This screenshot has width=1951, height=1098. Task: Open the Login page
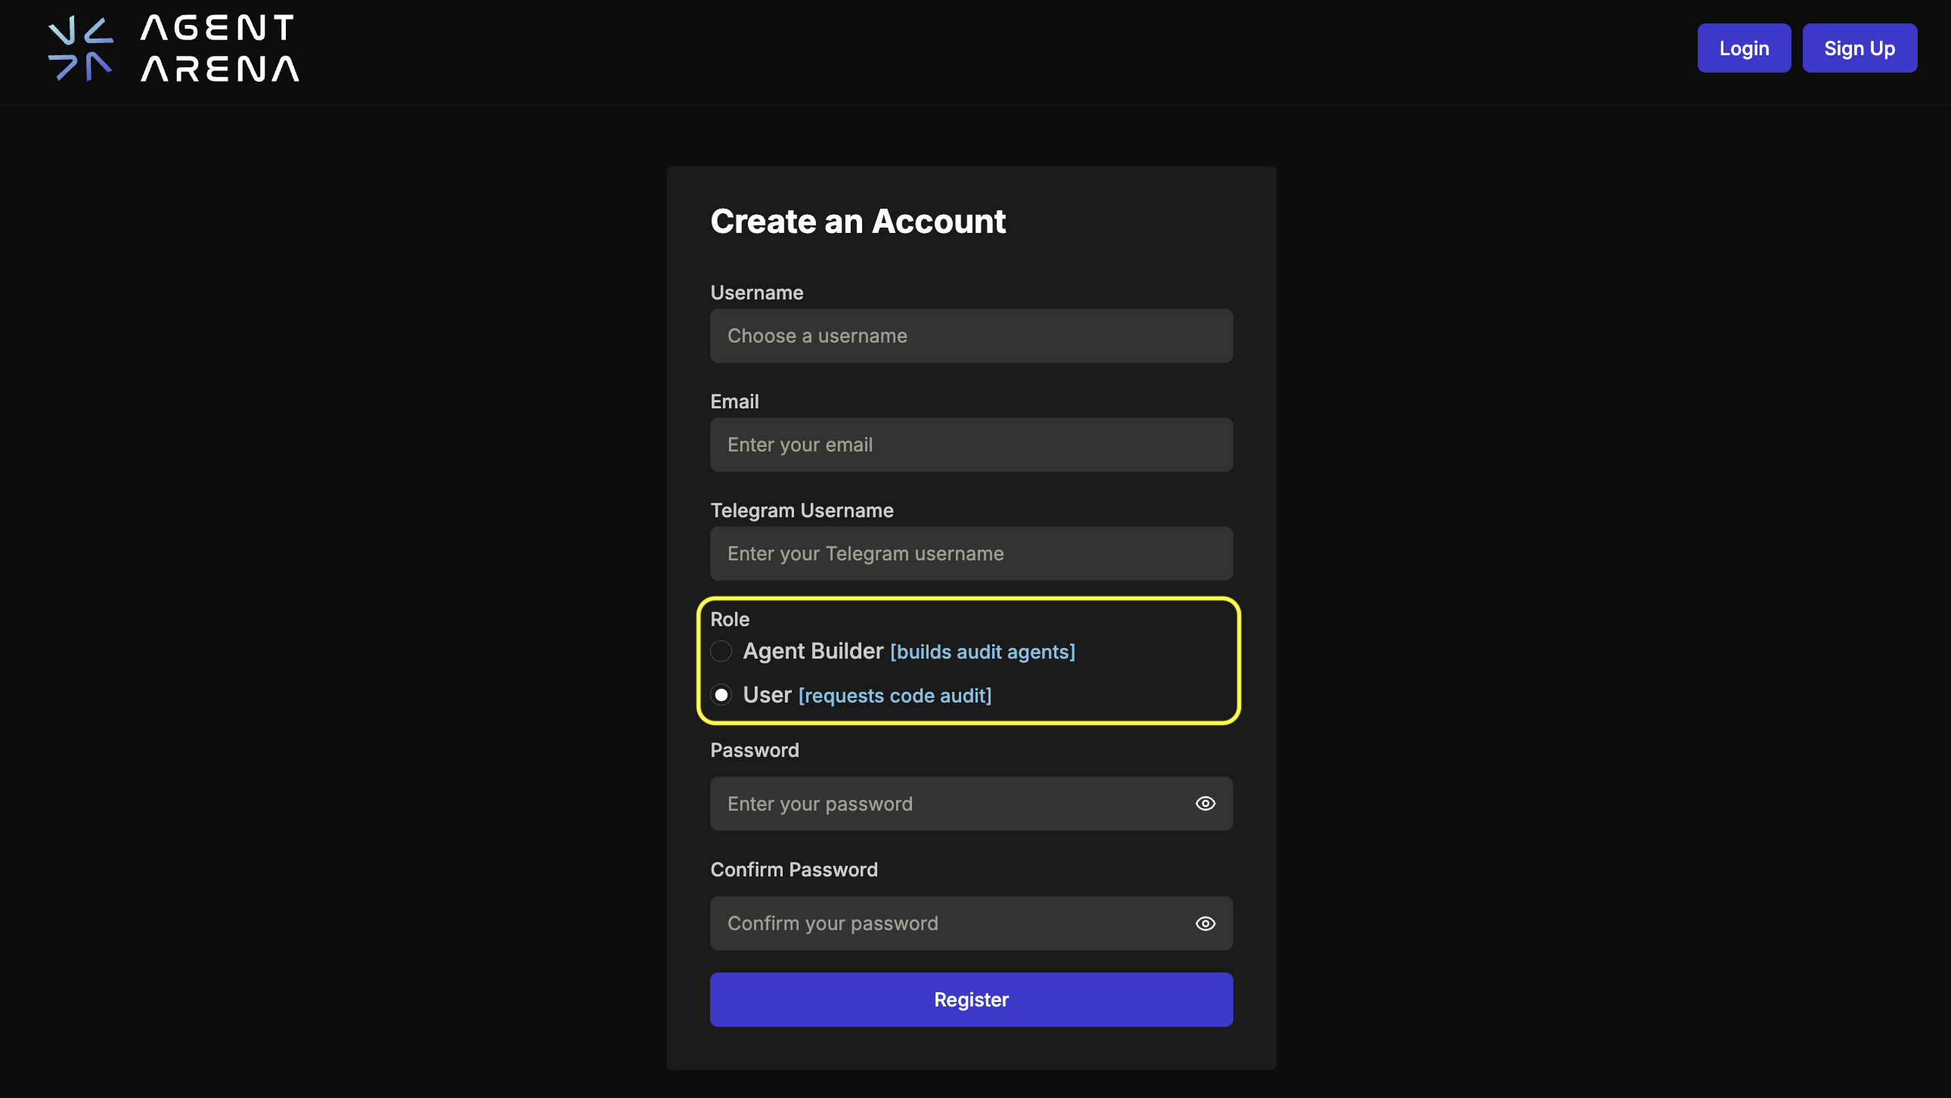(1744, 48)
